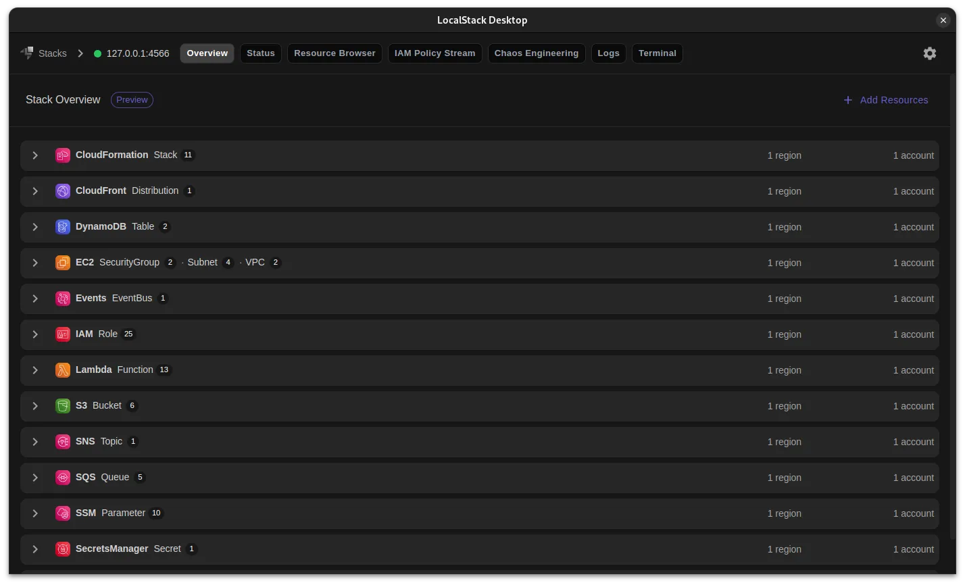The image size is (965, 585).
Task: Open the settings gear
Action: [930, 53]
